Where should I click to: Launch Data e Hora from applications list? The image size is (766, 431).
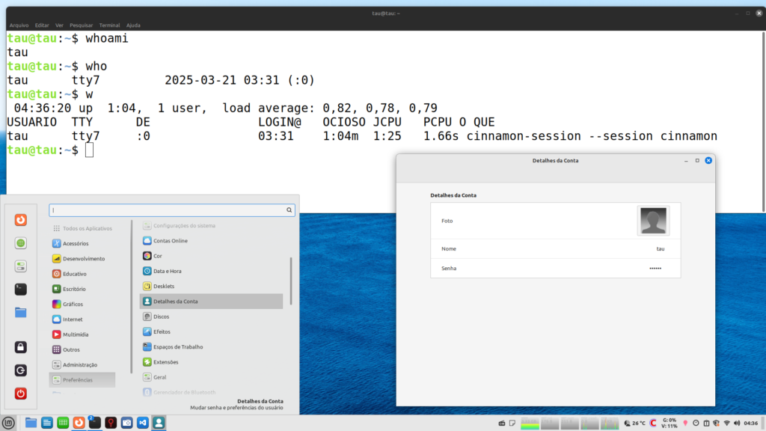(167, 271)
